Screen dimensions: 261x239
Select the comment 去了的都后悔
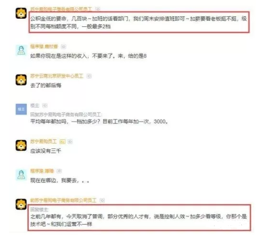click(x=46, y=85)
